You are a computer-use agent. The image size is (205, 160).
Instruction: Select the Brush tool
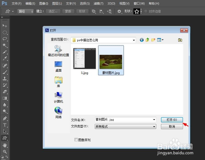[5, 72]
